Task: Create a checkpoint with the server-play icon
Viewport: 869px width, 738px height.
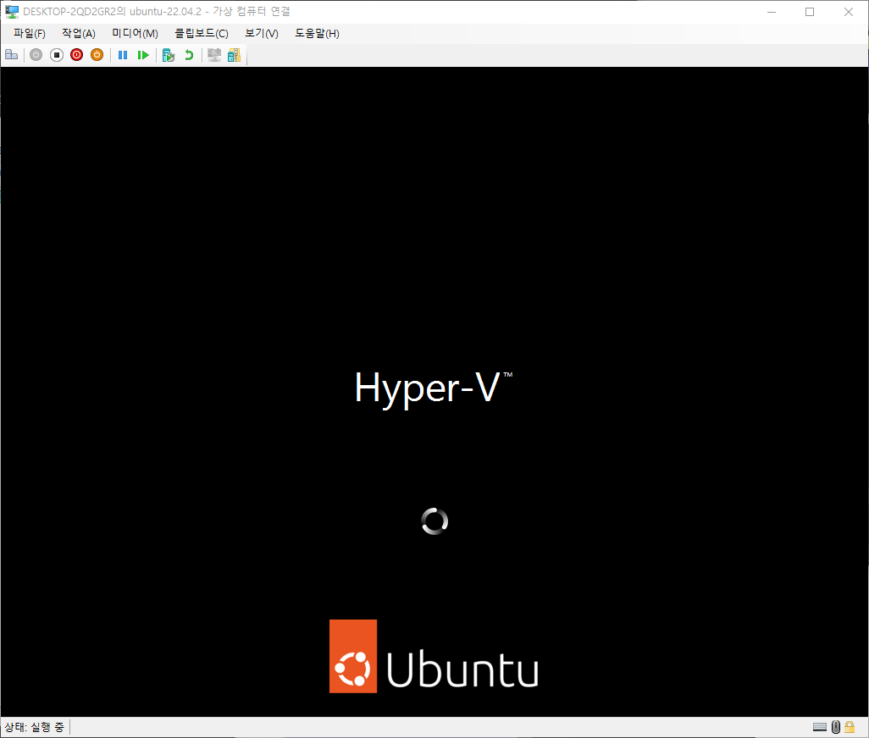Action: click(169, 55)
